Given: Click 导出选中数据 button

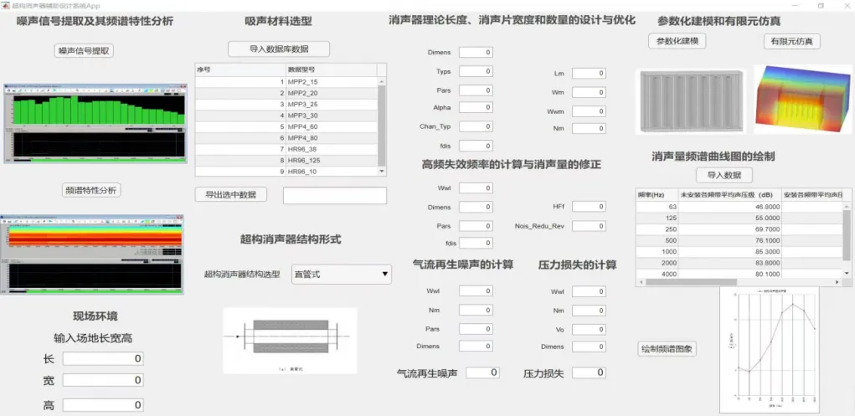Looking at the screenshot, I should (x=230, y=195).
